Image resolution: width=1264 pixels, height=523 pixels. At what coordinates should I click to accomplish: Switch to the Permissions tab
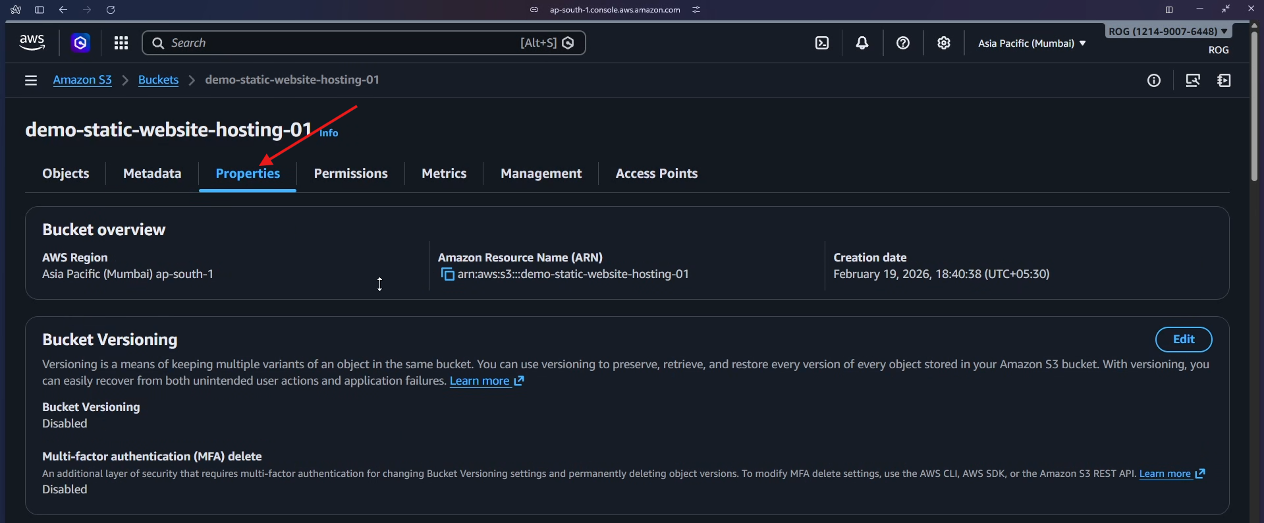(350, 173)
